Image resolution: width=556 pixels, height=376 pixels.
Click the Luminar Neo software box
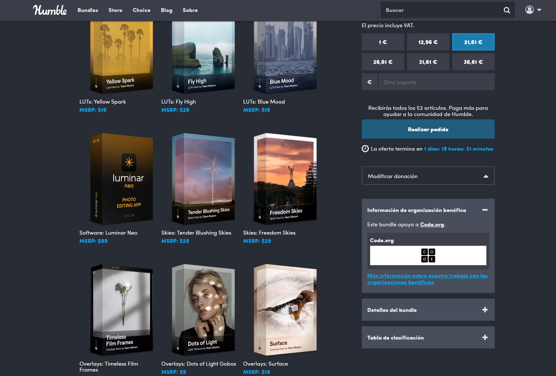[x=122, y=179]
